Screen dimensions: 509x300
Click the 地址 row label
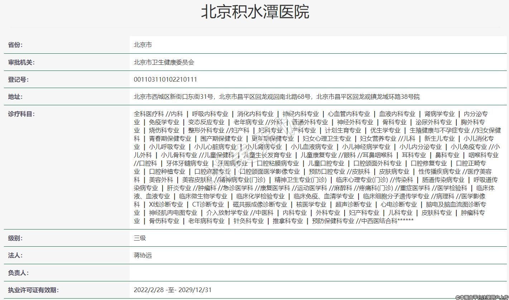click(15, 97)
